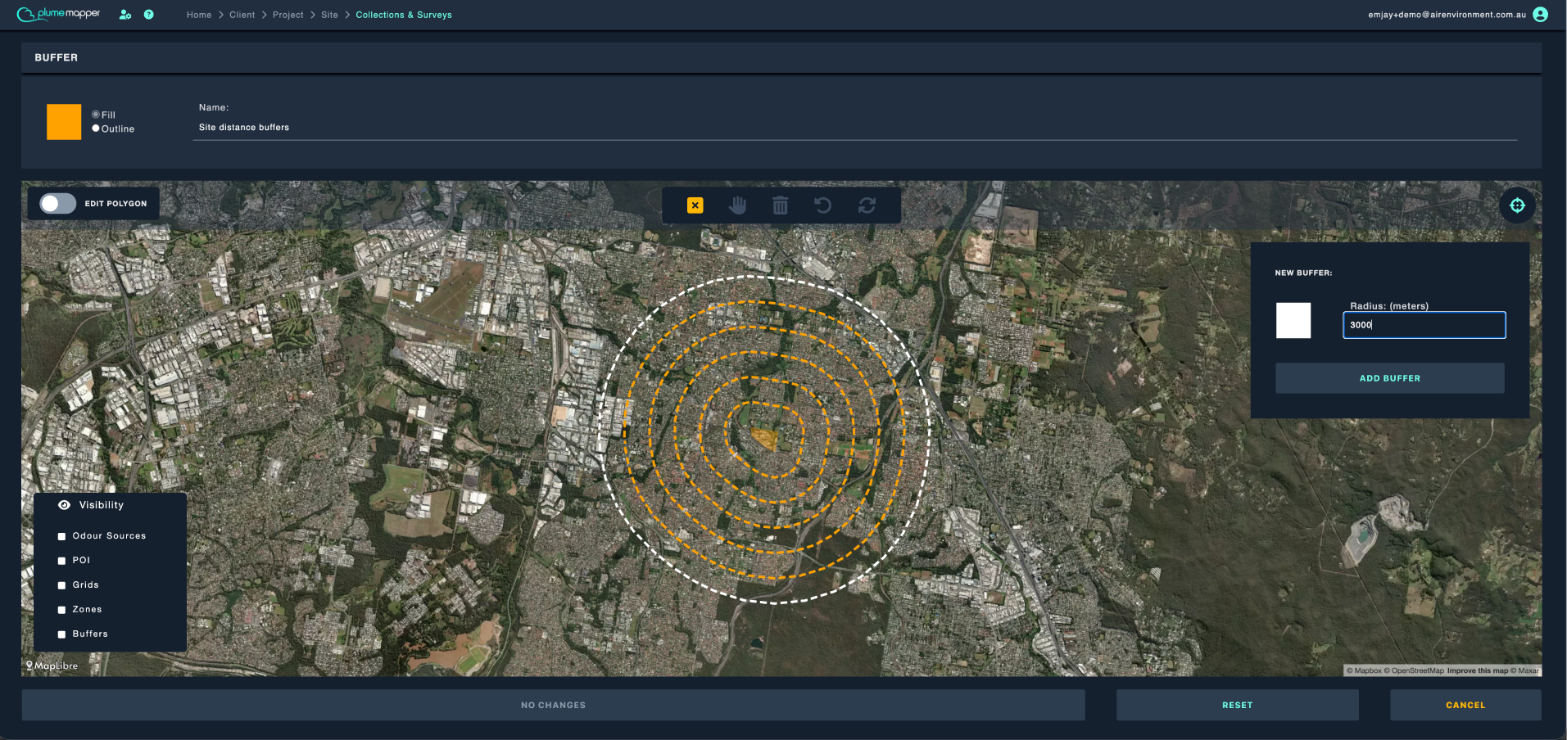Toggle Grids visibility checkbox
This screenshot has width=1567, height=740.
pos(61,585)
